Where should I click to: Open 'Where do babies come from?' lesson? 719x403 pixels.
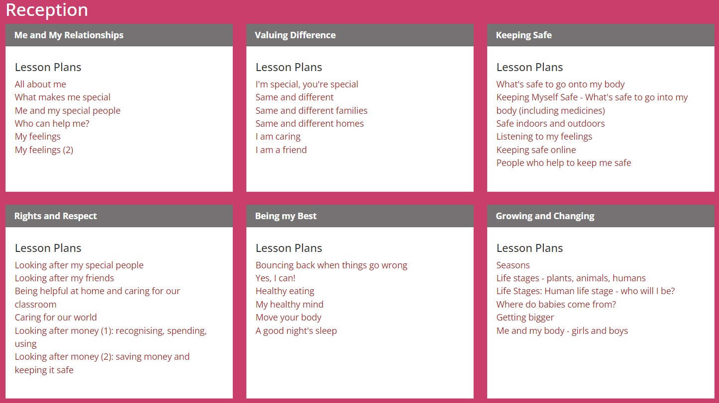pos(556,304)
